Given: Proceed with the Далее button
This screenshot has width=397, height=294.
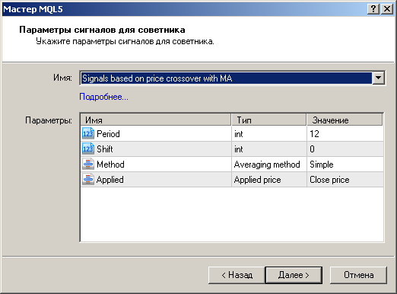Looking at the screenshot, I should tap(294, 275).
